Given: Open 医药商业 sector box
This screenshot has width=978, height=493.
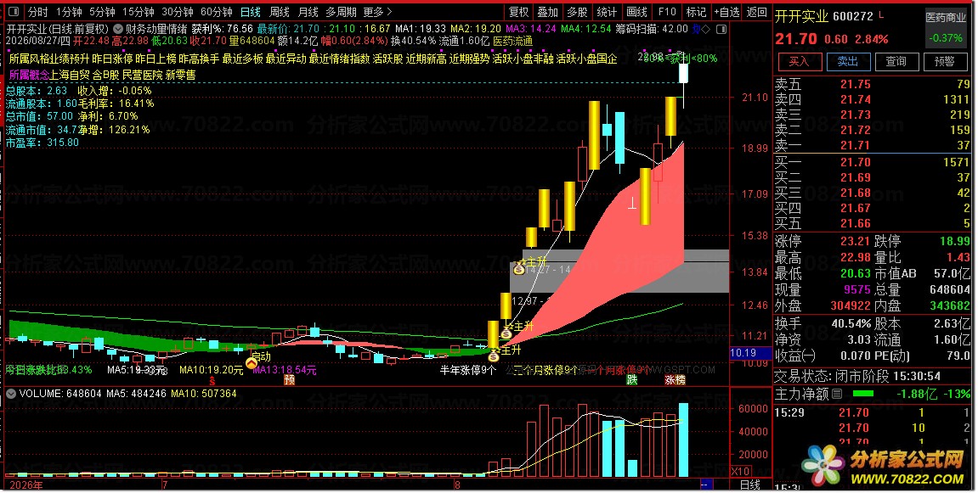Looking at the screenshot, I should pyautogui.click(x=946, y=28).
